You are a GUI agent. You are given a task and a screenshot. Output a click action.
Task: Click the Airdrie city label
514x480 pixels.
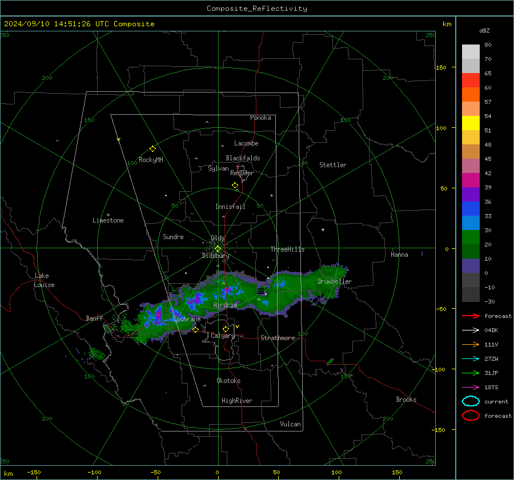(225, 305)
